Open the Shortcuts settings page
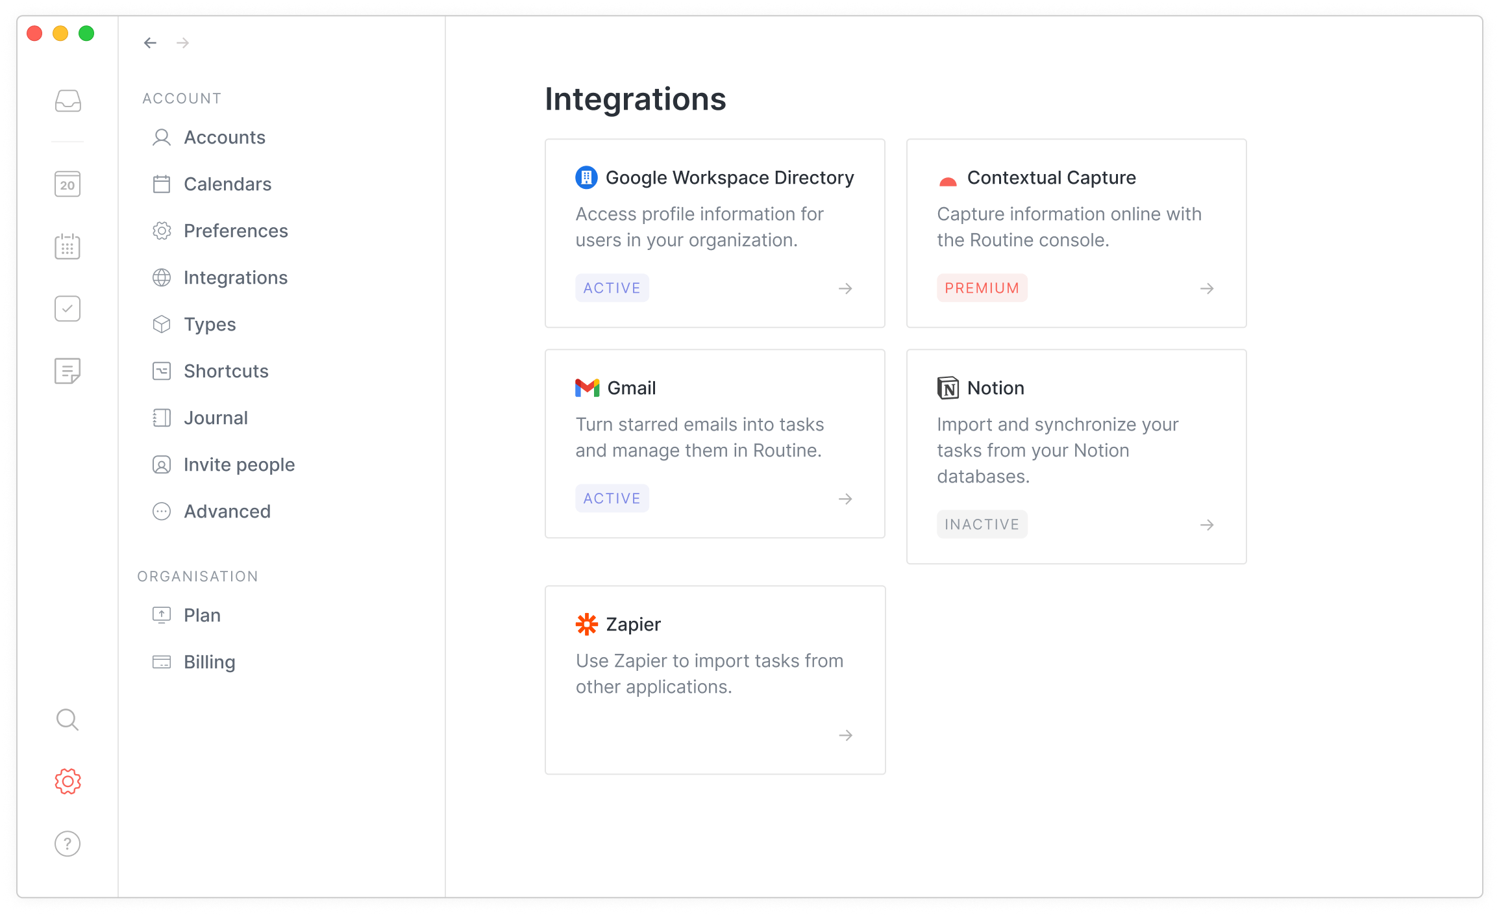The height and width of the screenshot is (915, 1499). tap(225, 371)
